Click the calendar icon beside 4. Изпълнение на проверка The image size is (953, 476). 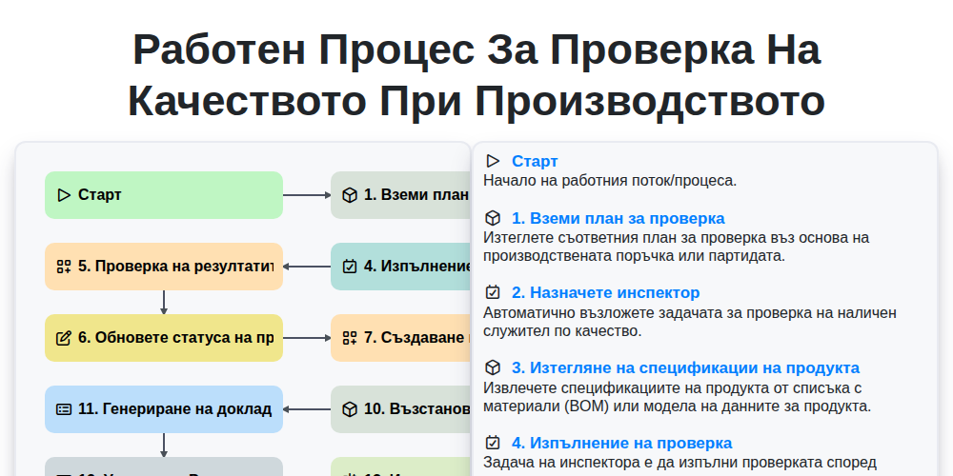(x=493, y=443)
